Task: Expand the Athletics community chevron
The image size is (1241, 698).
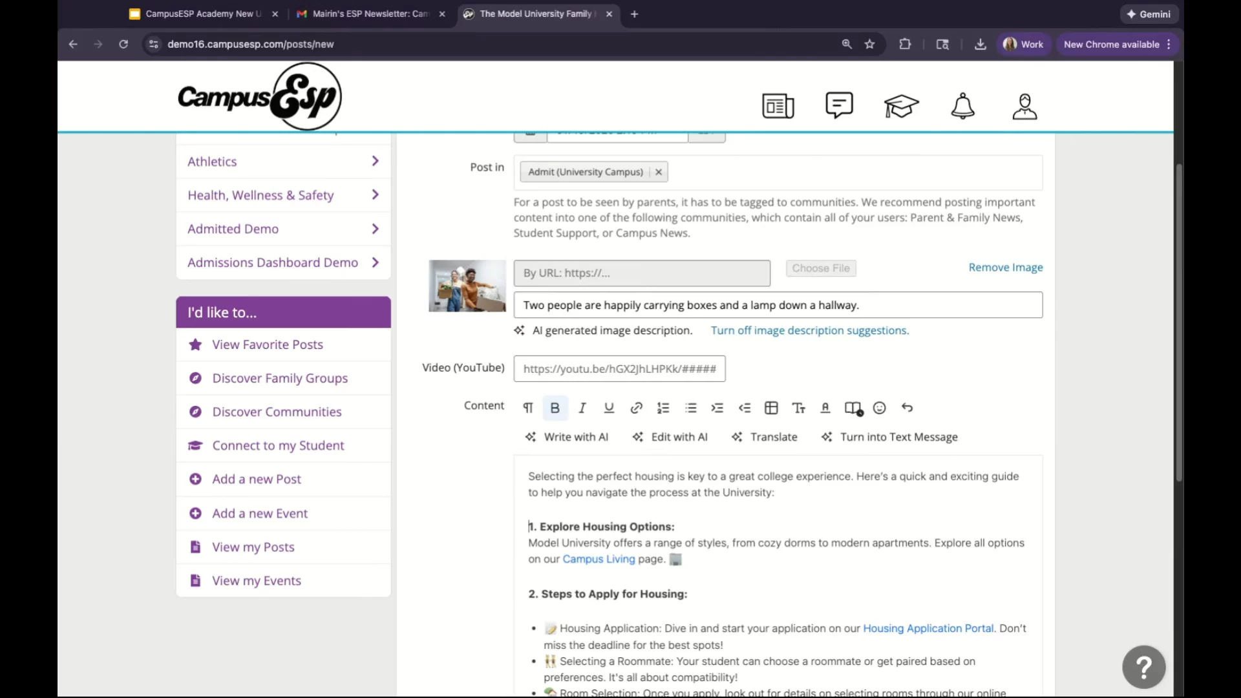Action: coord(375,162)
